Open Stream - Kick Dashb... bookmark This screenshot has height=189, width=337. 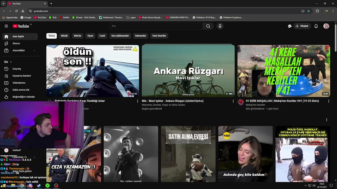click(84, 18)
